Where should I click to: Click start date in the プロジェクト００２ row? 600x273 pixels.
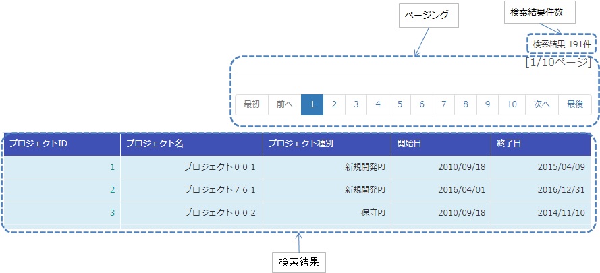coord(462,213)
